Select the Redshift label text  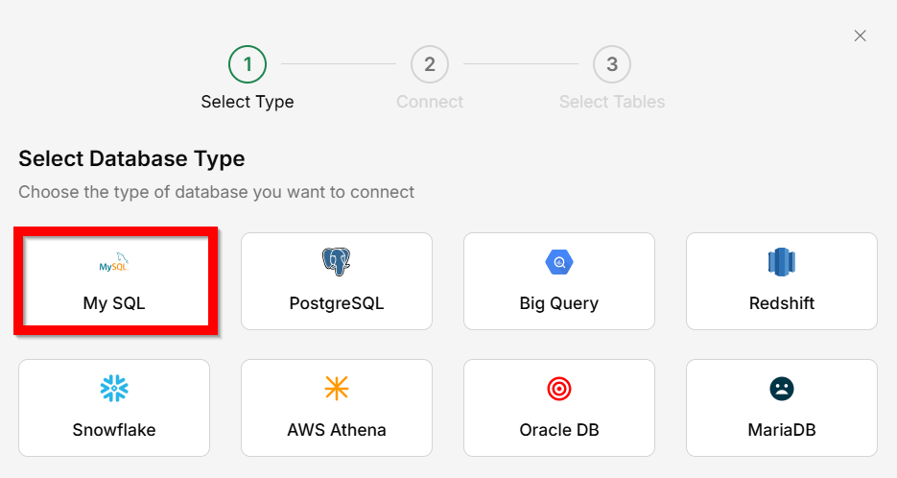781,303
